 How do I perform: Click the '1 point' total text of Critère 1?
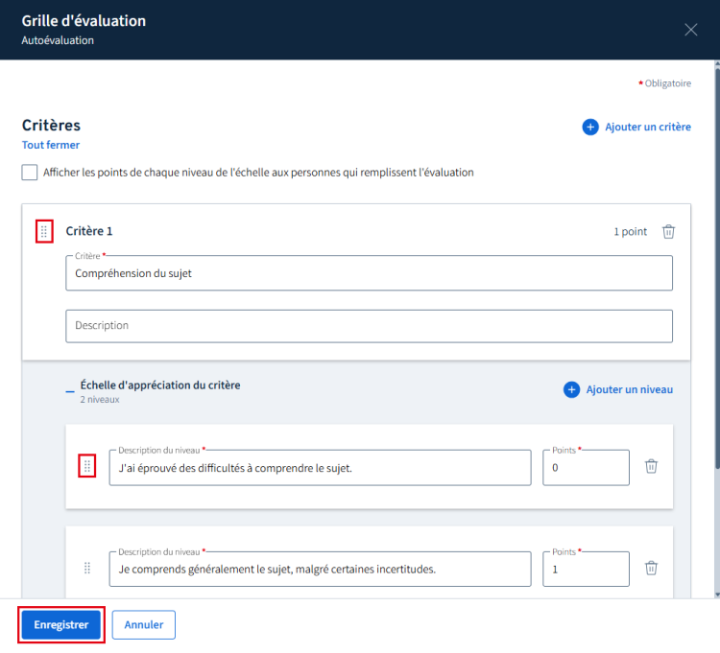tap(630, 232)
